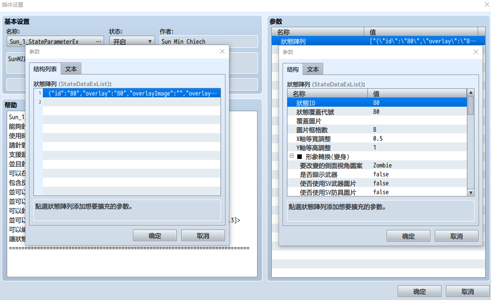491x300 pixels.
Task: Select the 狀態覆蓋代號 row
Action: click(x=377, y=112)
